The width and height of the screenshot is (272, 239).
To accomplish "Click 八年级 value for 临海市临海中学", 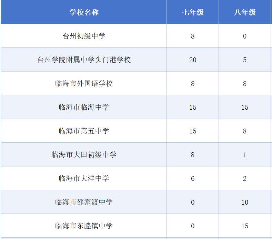I will click(x=245, y=107).
